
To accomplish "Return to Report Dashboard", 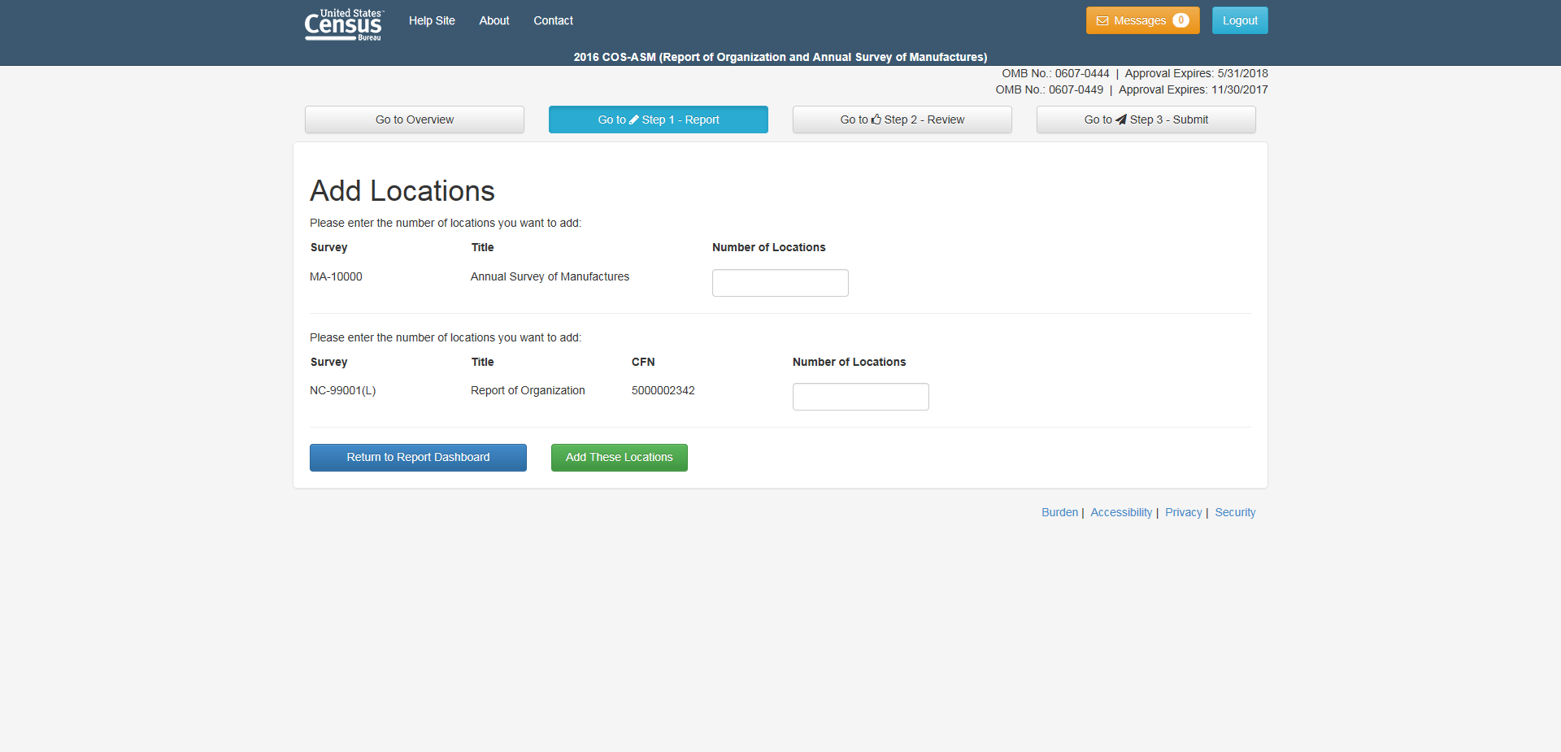I will (x=418, y=458).
